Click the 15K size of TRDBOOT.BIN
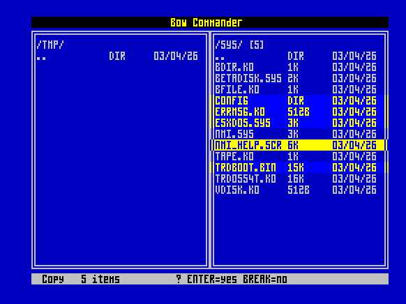The image size is (406, 304). click(296, 167)
